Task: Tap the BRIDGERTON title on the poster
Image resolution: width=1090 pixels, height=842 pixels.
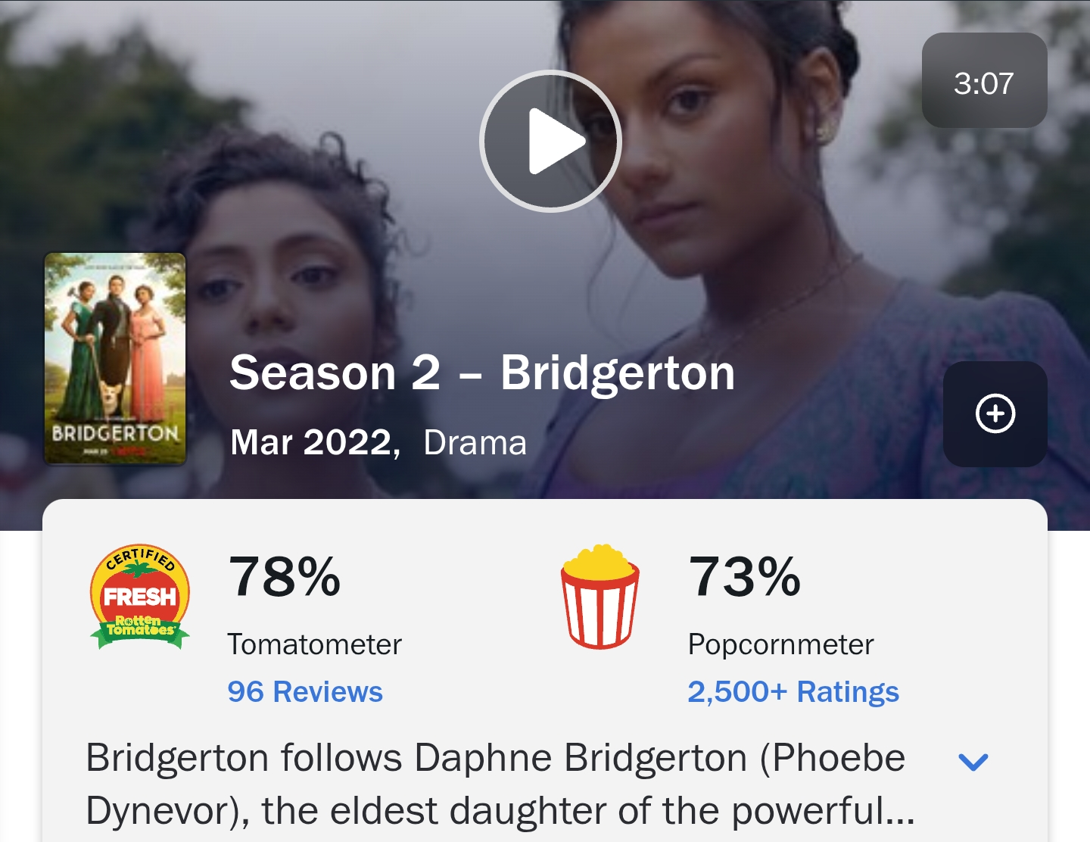Action: coord(115,433)
